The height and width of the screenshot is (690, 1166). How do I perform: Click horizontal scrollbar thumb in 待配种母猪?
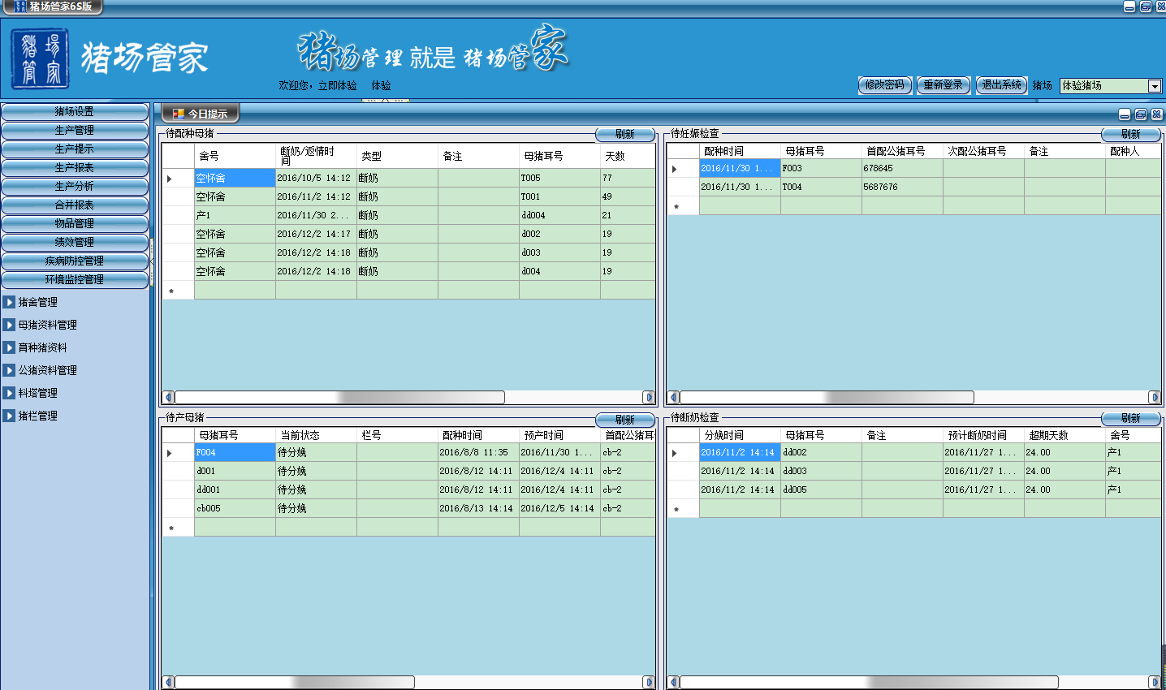(339, 398)
